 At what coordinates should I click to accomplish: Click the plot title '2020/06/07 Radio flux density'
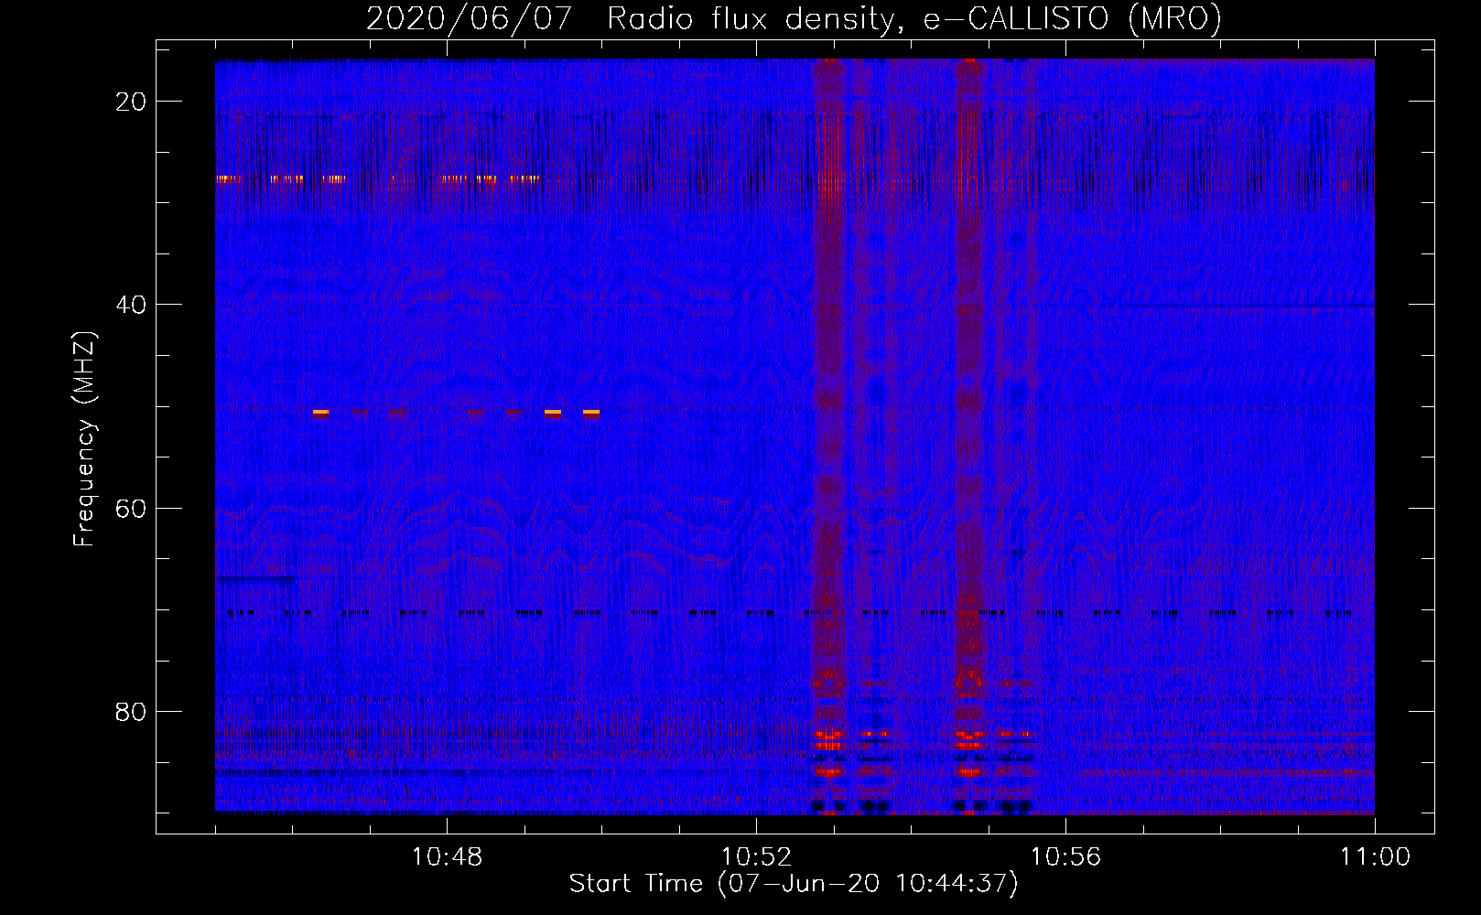point(794,18)
